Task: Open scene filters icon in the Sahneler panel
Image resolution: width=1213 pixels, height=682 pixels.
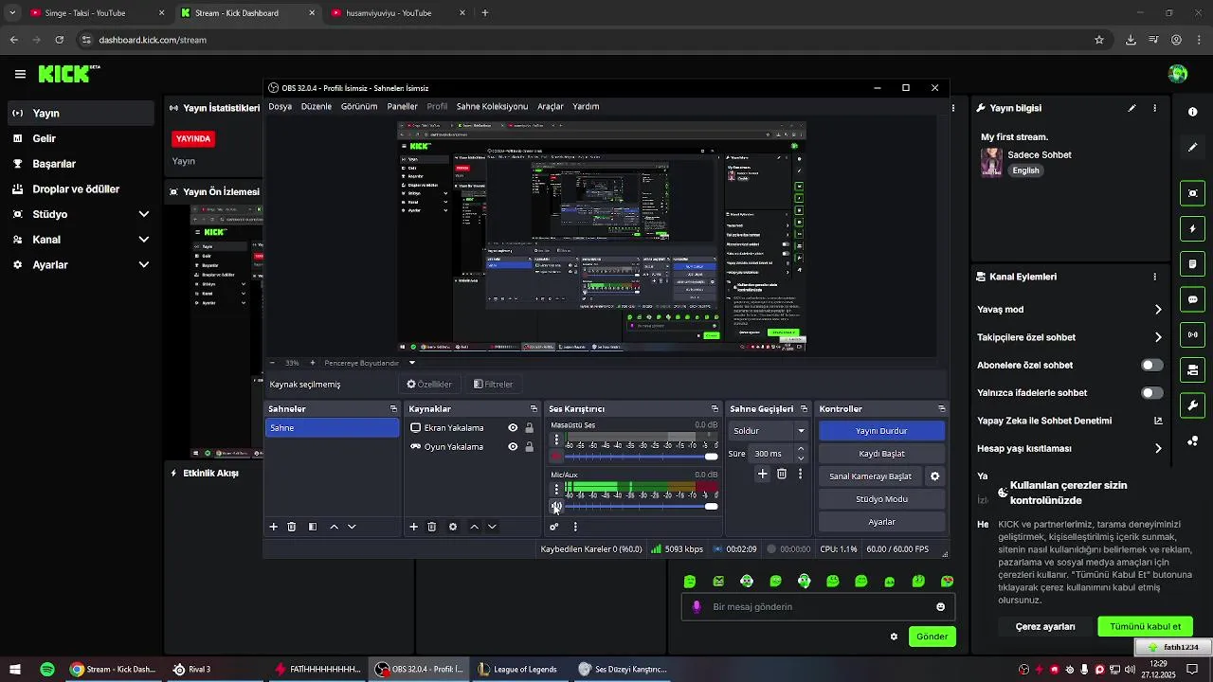Action: pos(313,527)
